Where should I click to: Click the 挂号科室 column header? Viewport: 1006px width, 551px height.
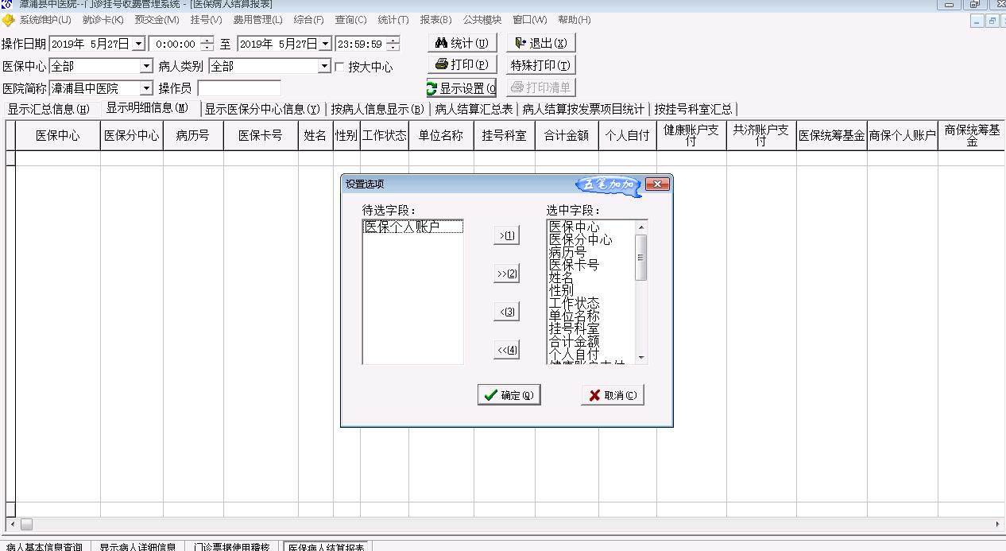point(505,136)
